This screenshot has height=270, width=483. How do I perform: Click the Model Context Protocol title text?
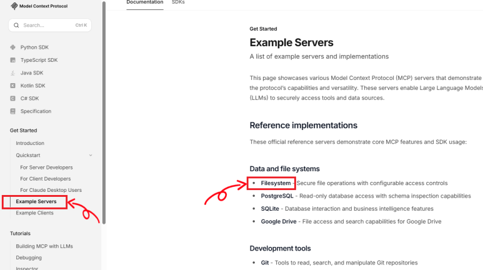[44, 6]
